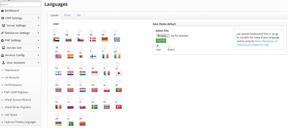Expand the WebServer Settings menu
288x128 pixels.
20,33
